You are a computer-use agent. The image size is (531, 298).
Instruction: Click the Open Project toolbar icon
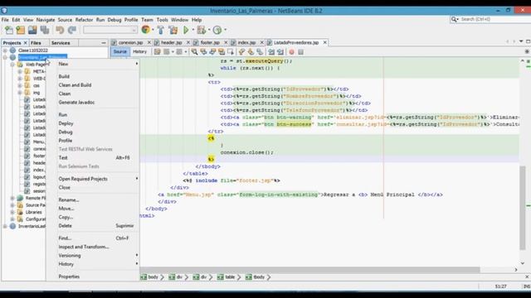pyautogui.click(x=32, y=30)
